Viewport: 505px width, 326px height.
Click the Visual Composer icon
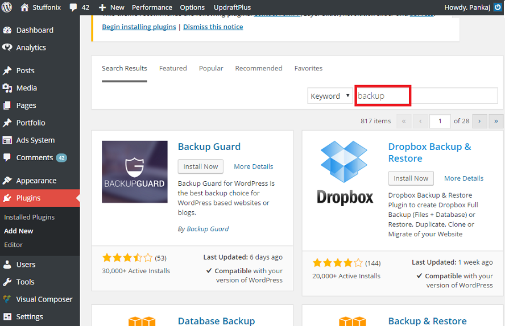(7, 299)
